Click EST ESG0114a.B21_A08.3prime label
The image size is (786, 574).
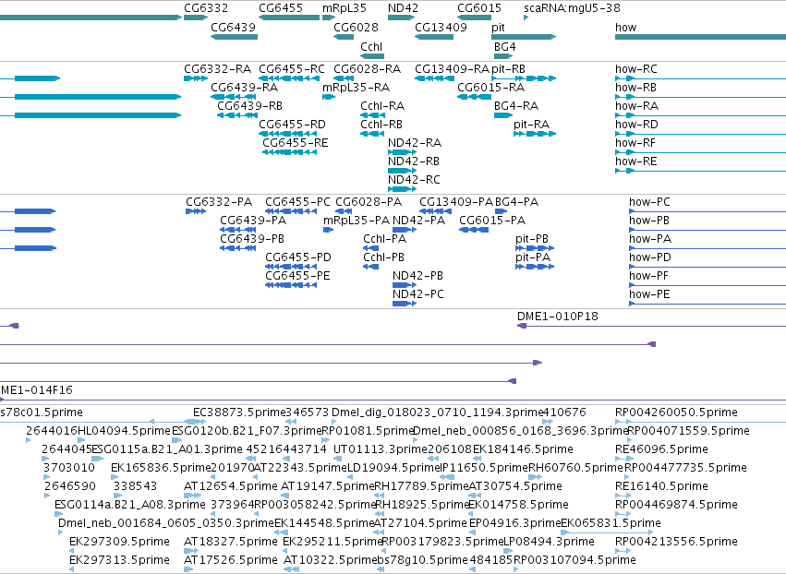pyautogui.click(x=130, y=505)
